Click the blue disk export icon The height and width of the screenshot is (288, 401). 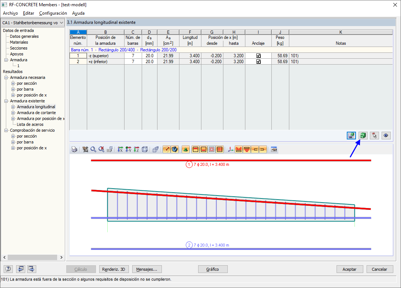coord(352,135)
